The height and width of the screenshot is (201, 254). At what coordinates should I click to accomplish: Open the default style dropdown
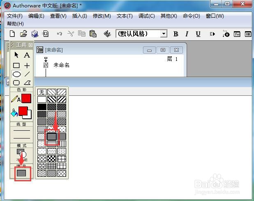(x=164, y=34)
